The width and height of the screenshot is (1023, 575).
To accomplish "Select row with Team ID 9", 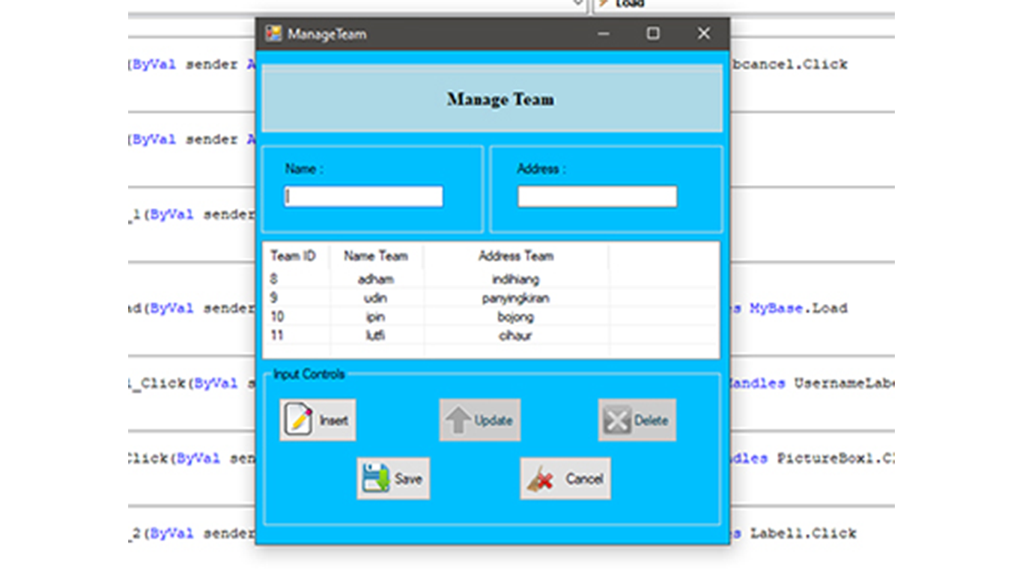I will [x=491, y=298].
